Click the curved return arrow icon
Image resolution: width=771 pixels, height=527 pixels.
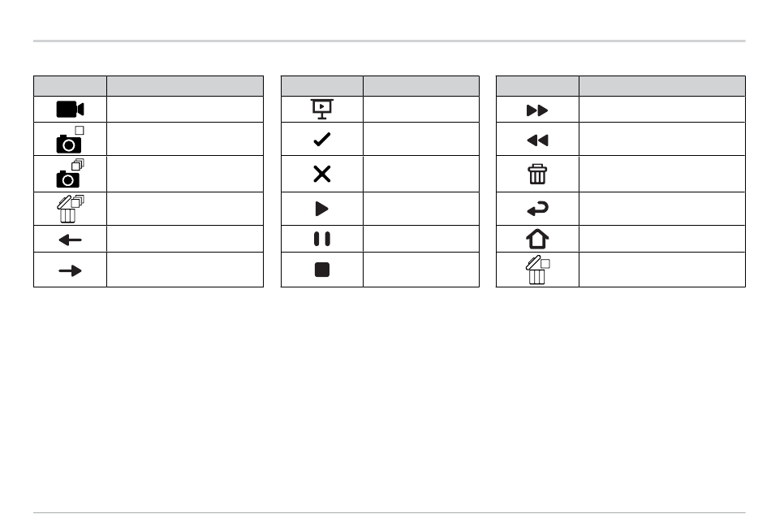[537, 209]
